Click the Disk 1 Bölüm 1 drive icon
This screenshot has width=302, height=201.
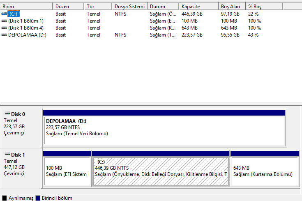[4, 21]
